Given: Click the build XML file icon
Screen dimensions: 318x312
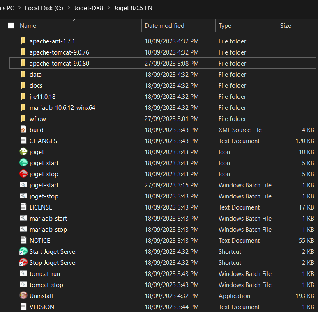Looking at the screenshot, I should [23, 130].
